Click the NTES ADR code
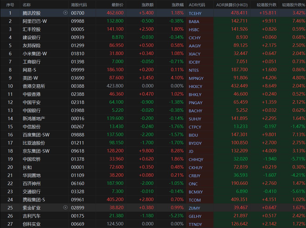 [x=194, y=70]
